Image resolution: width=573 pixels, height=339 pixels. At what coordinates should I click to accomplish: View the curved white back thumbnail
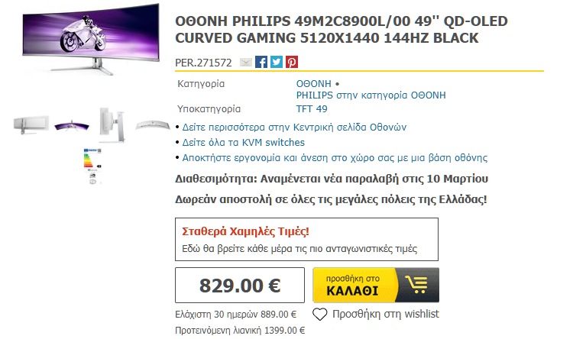pyautogui.click(x=151, y=124)
